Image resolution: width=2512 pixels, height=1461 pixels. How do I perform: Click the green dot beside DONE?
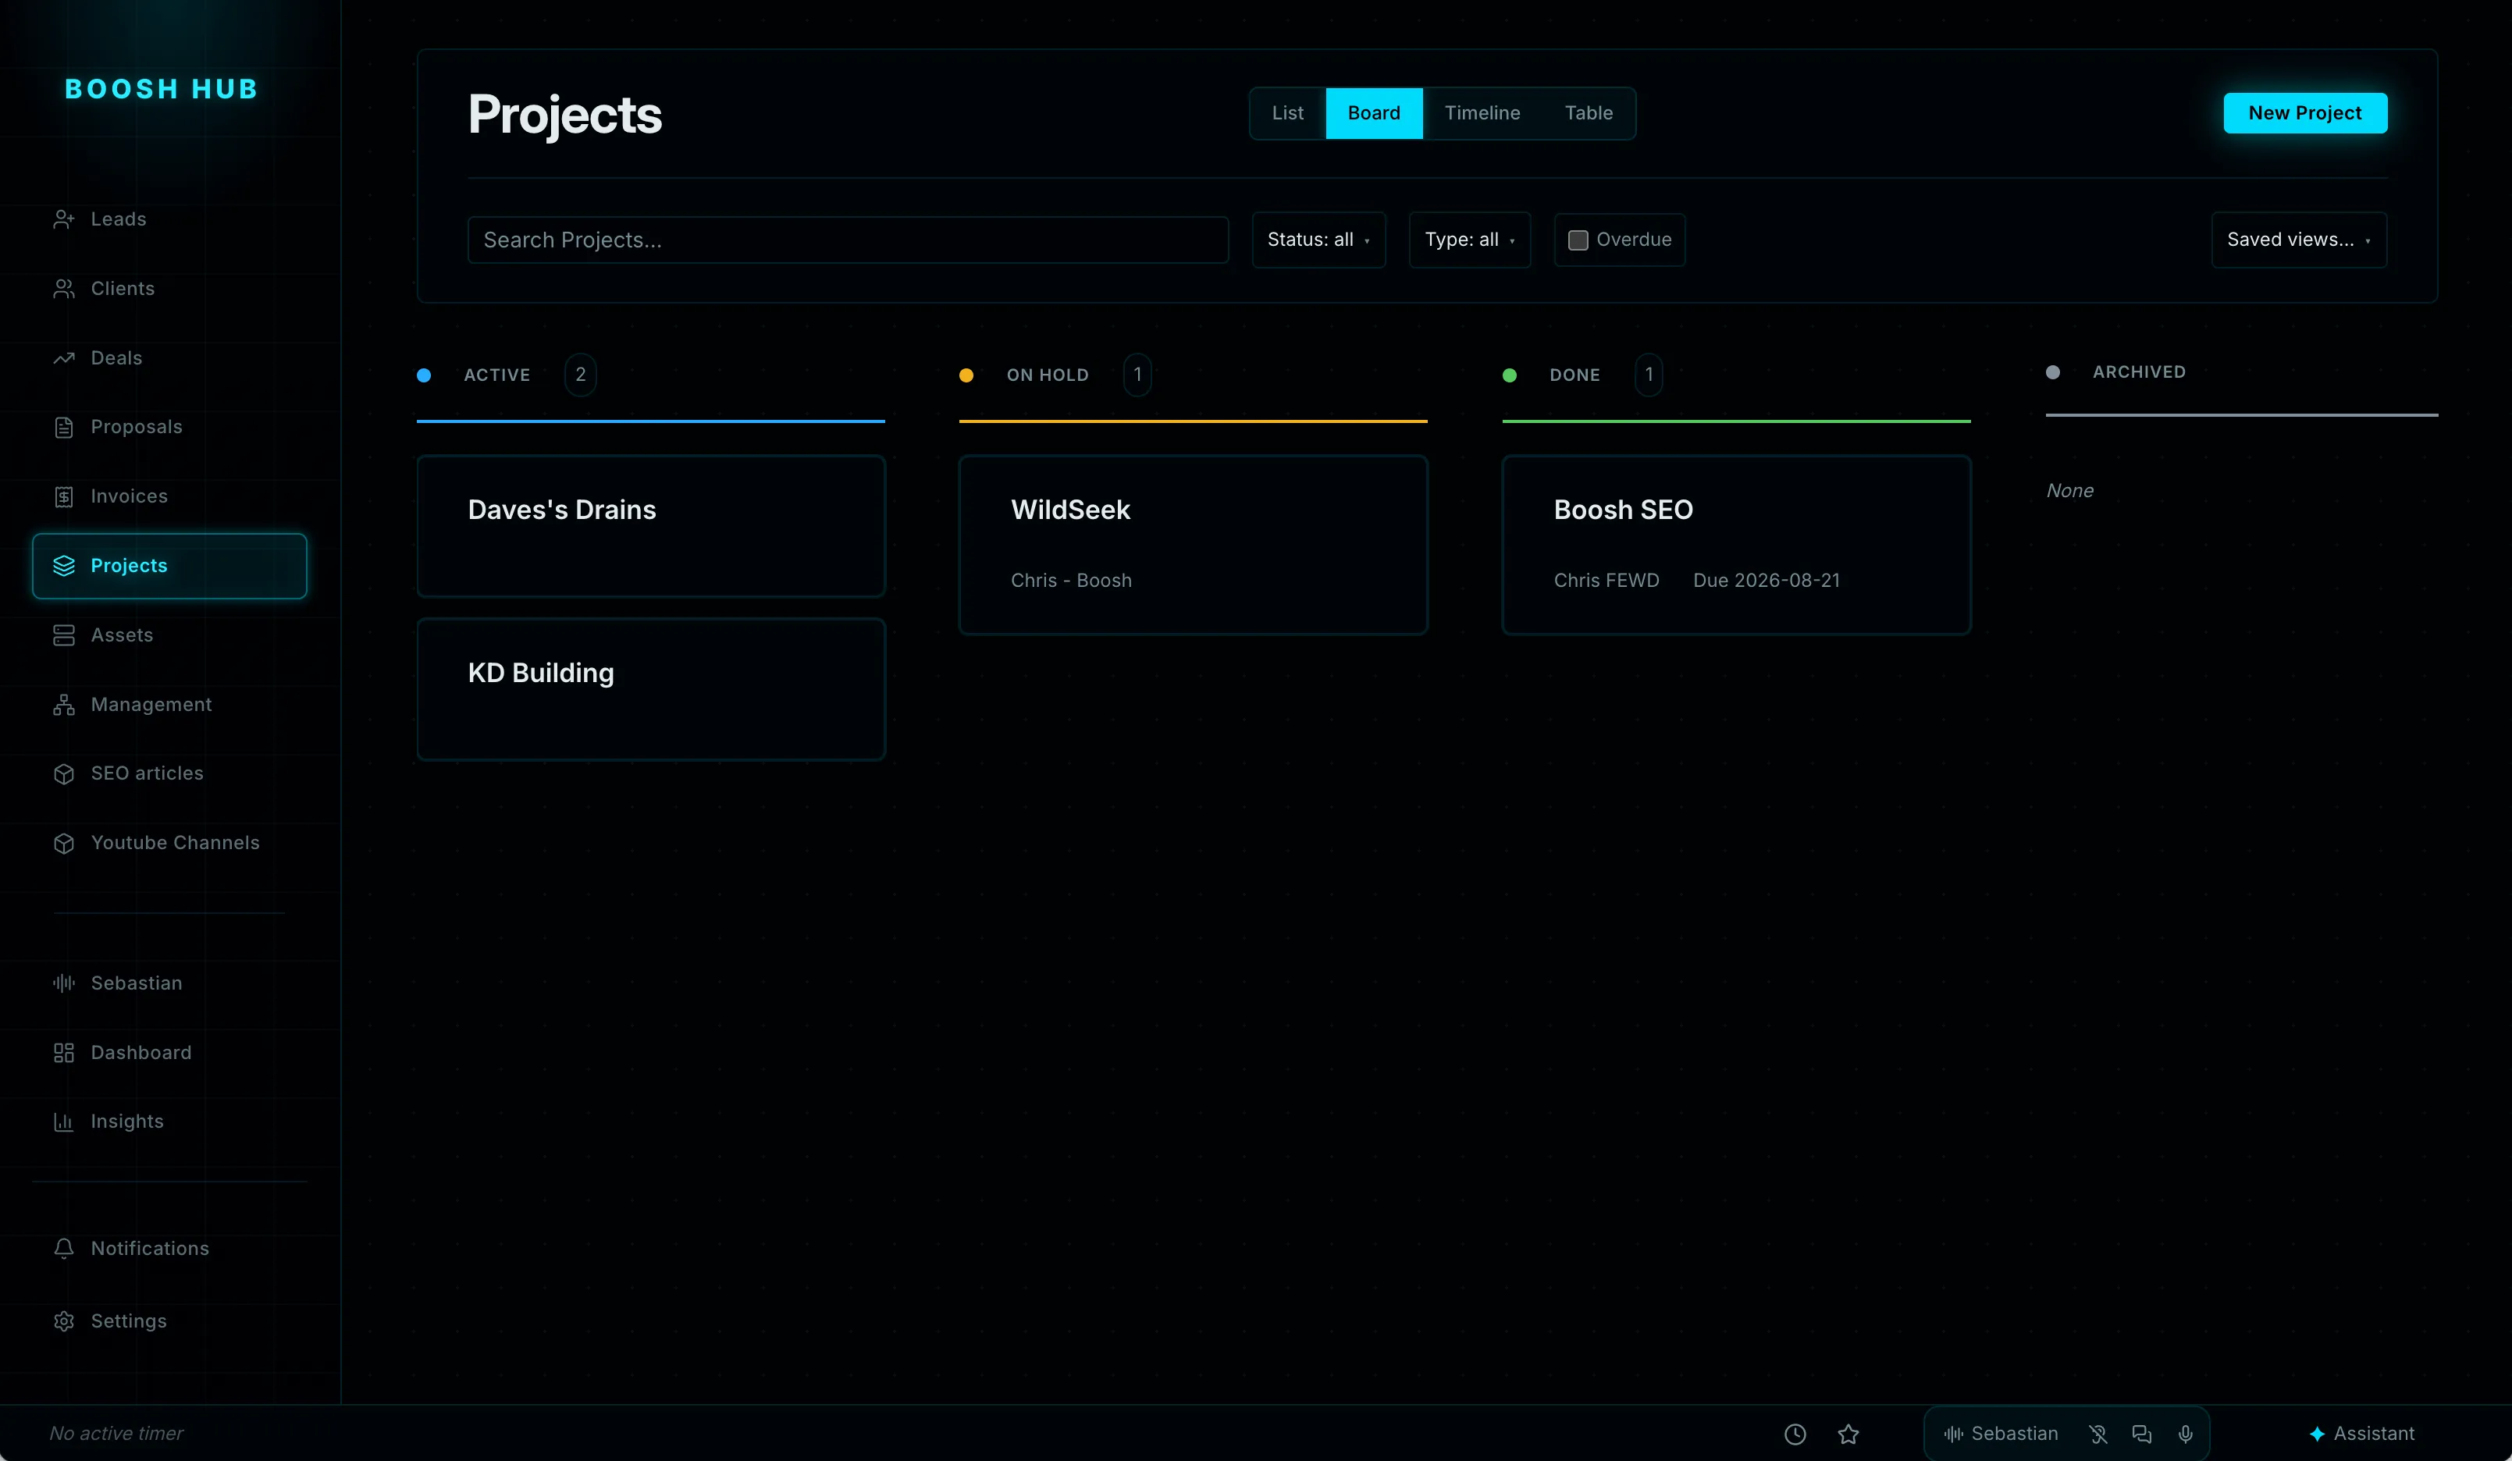point(1509,375)
